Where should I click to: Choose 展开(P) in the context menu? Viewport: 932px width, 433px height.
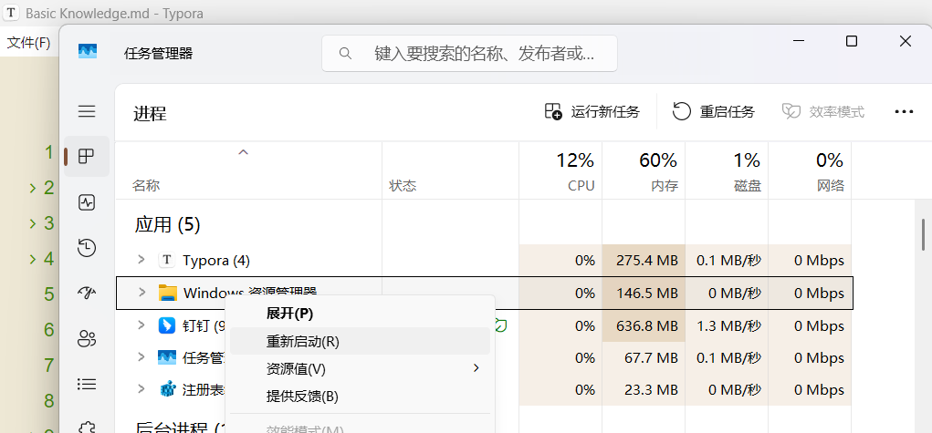[360, 314]
